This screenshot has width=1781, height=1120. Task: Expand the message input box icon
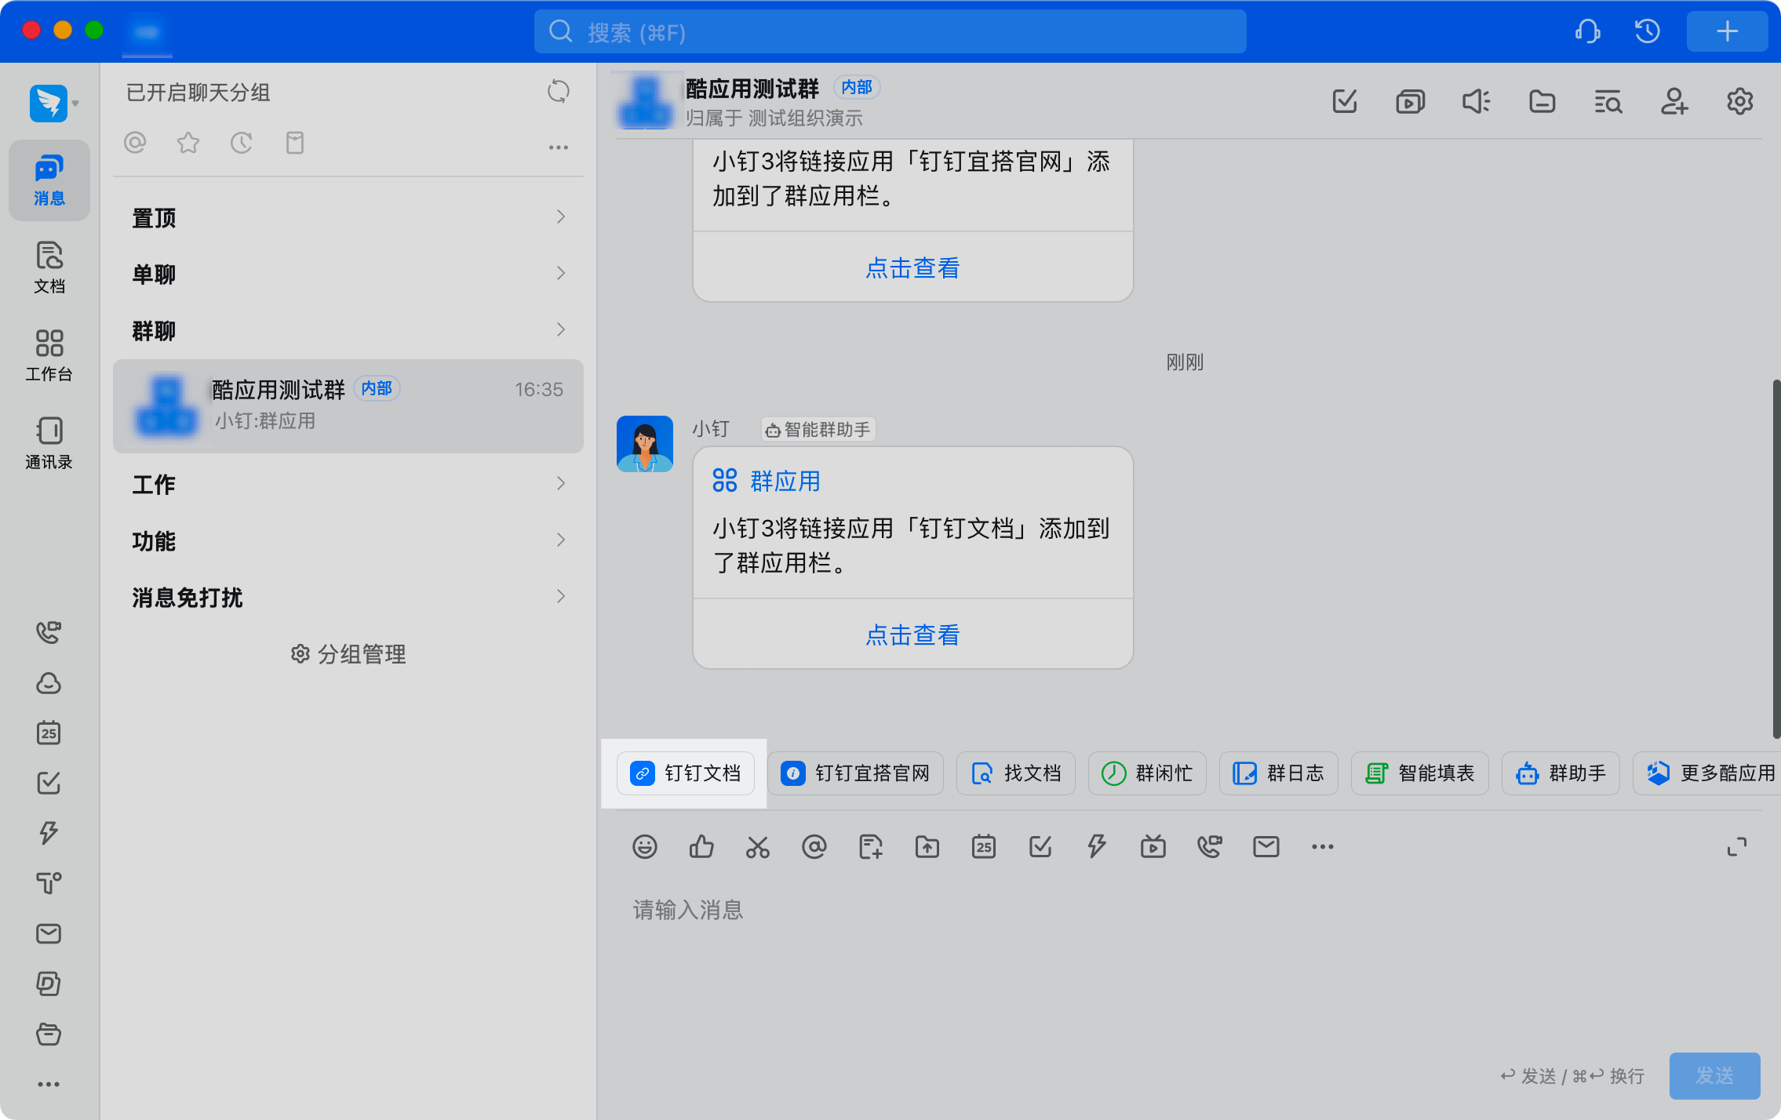coord(1737,846)
